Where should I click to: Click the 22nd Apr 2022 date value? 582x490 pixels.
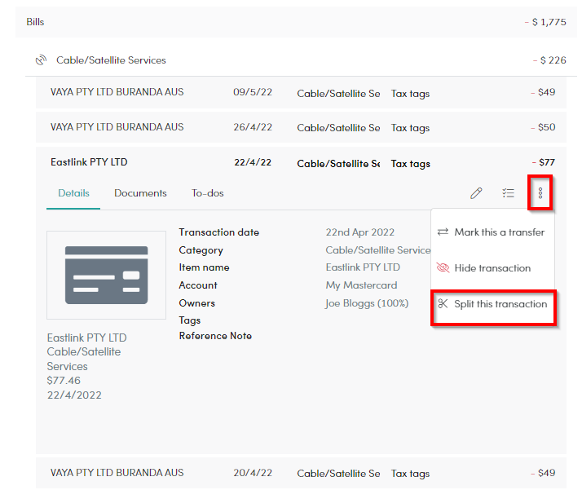pos(359,232)
